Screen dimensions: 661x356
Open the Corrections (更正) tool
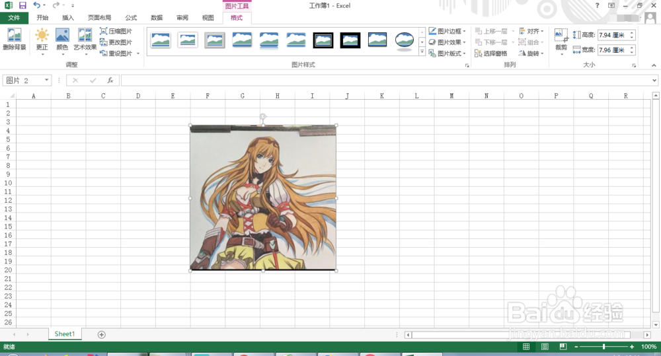point(42,42)
